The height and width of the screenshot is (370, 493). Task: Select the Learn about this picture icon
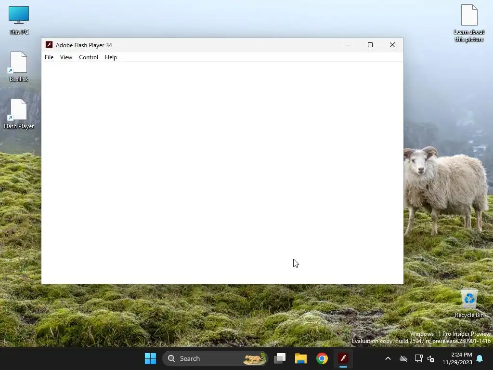(469, 23)
